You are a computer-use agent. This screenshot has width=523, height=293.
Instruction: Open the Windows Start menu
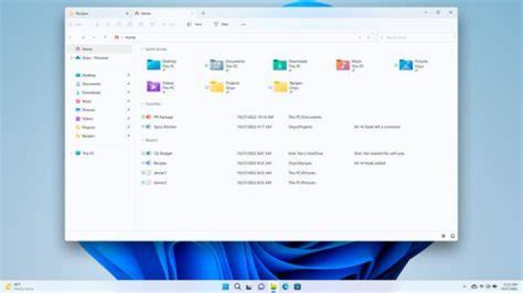[225, 286]
